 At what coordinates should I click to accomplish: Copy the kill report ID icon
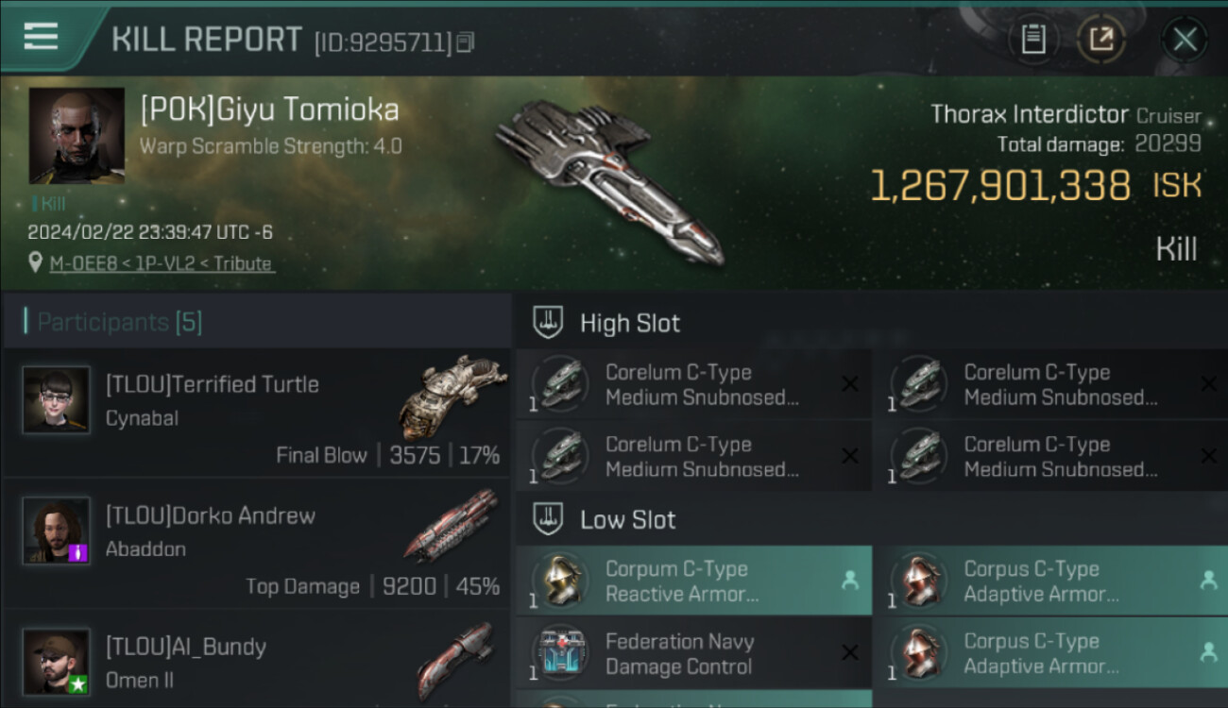point(465,42)
